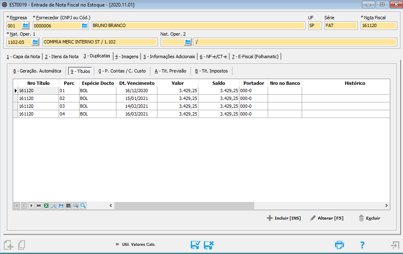Click the save with checkmark icon
The image size is (403, 254).
pyautogui.click(x=195, y=245)
